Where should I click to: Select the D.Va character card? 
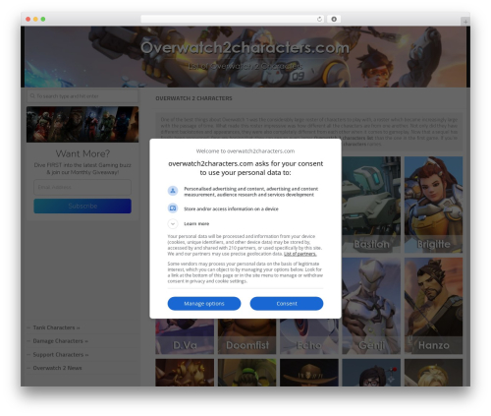pyautogui.click(x=185, y=336)
